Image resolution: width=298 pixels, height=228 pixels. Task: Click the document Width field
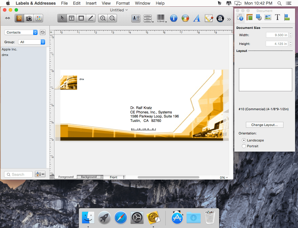[277, 35]
